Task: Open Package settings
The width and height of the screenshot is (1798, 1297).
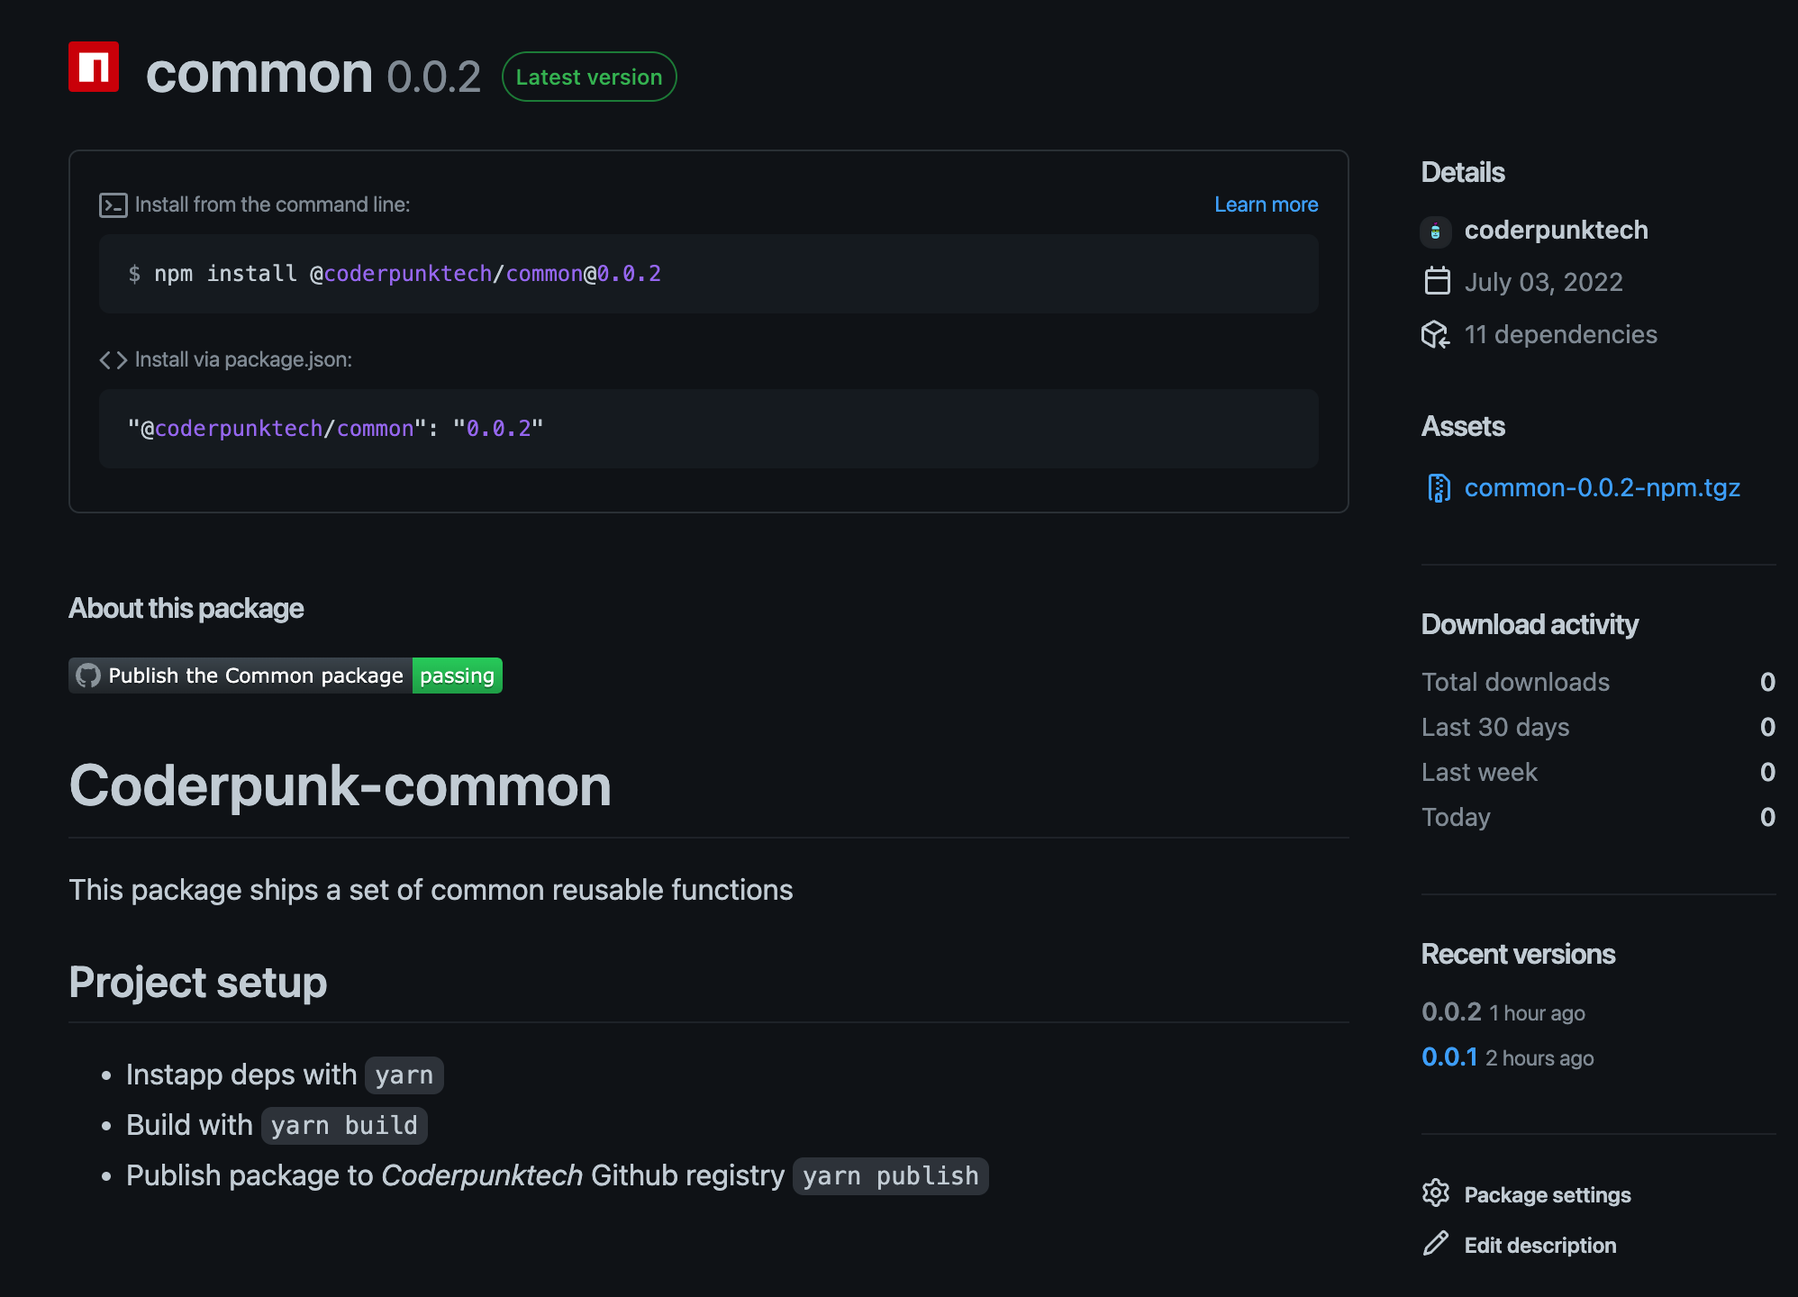Action: point(1547,1195)
